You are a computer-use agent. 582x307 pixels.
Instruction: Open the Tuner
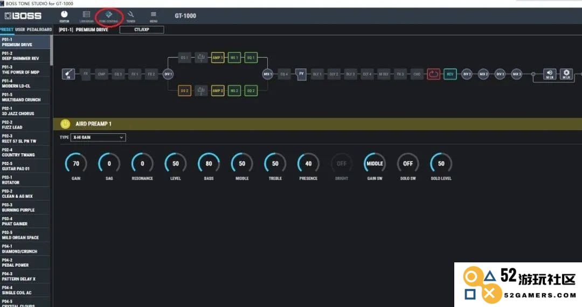point(130,16)
